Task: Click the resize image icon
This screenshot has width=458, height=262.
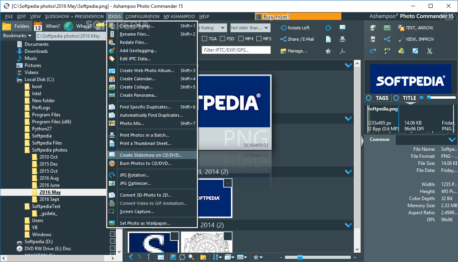Action: [415, 51]
